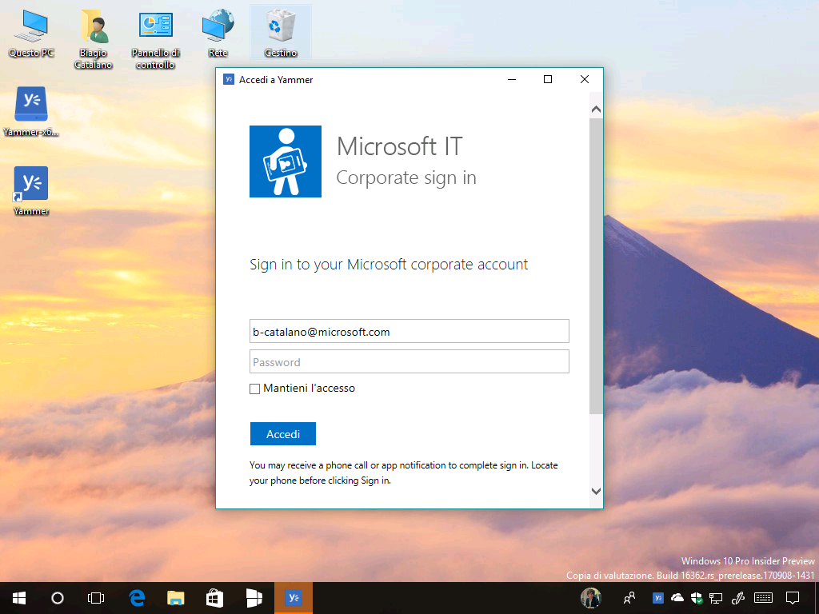The width and height of the screenshot is (819, 614).
Task: Open Microsoft Store from the taskbar
Action: [214, 598]
